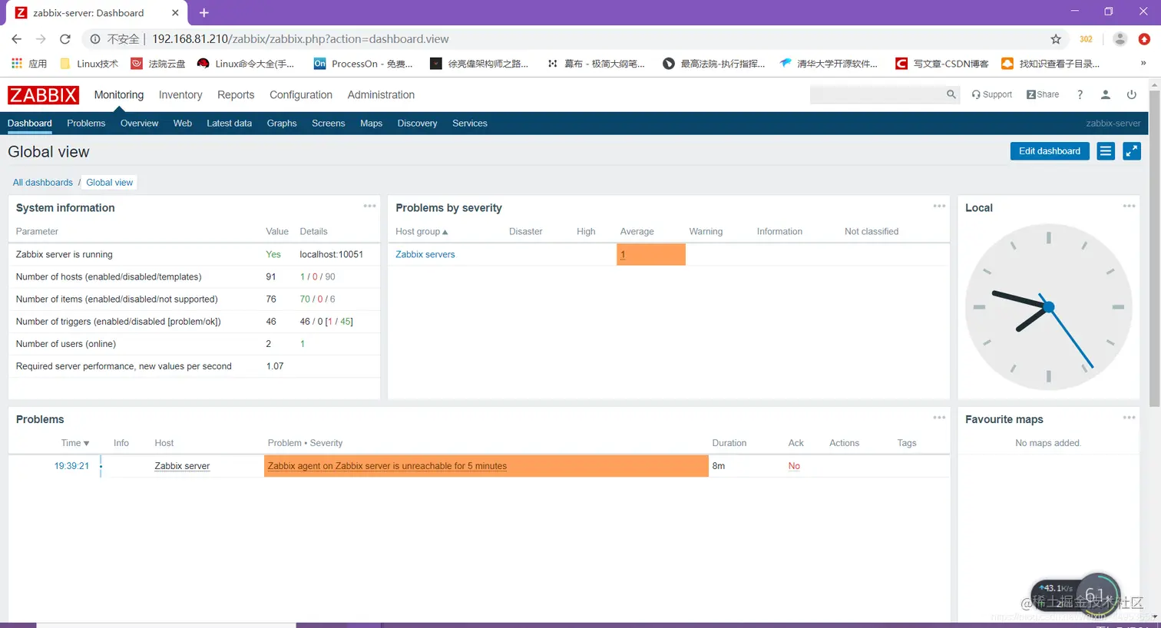Open new browser tab
Image resolution: width=1161 pixels, height=628 pixels.
tap(204, 13)
